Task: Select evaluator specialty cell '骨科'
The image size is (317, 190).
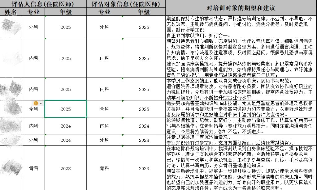Action: [x=34, y=168]
